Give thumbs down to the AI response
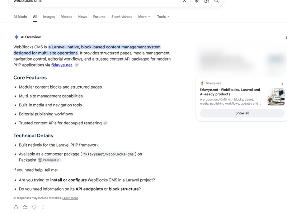This screenshot has width=287, height=215. tap(34, 207)
